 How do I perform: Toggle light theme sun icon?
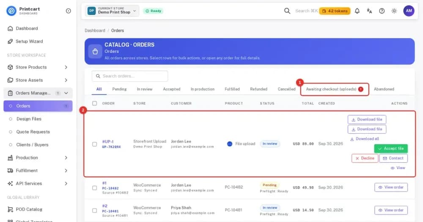click(x=394, y=11)
